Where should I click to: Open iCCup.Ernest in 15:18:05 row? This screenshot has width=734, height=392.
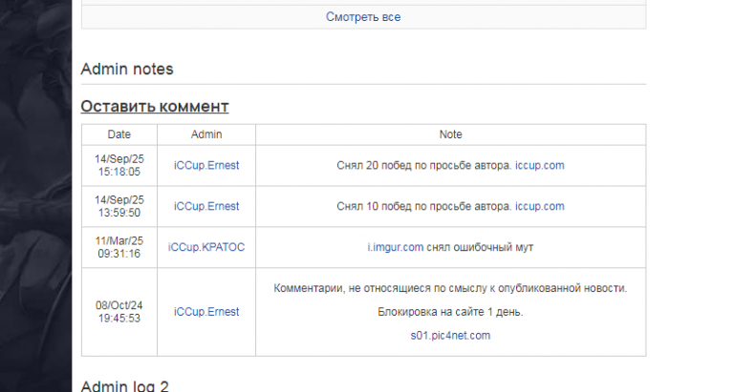[x=206, y=165]
